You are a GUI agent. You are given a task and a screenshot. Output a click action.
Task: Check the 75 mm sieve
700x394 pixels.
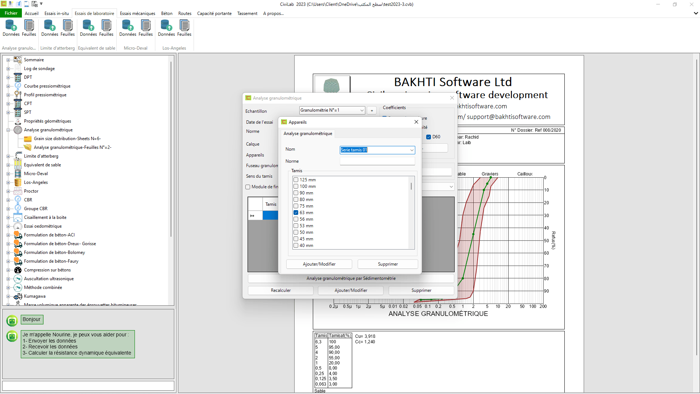(296, 206)
